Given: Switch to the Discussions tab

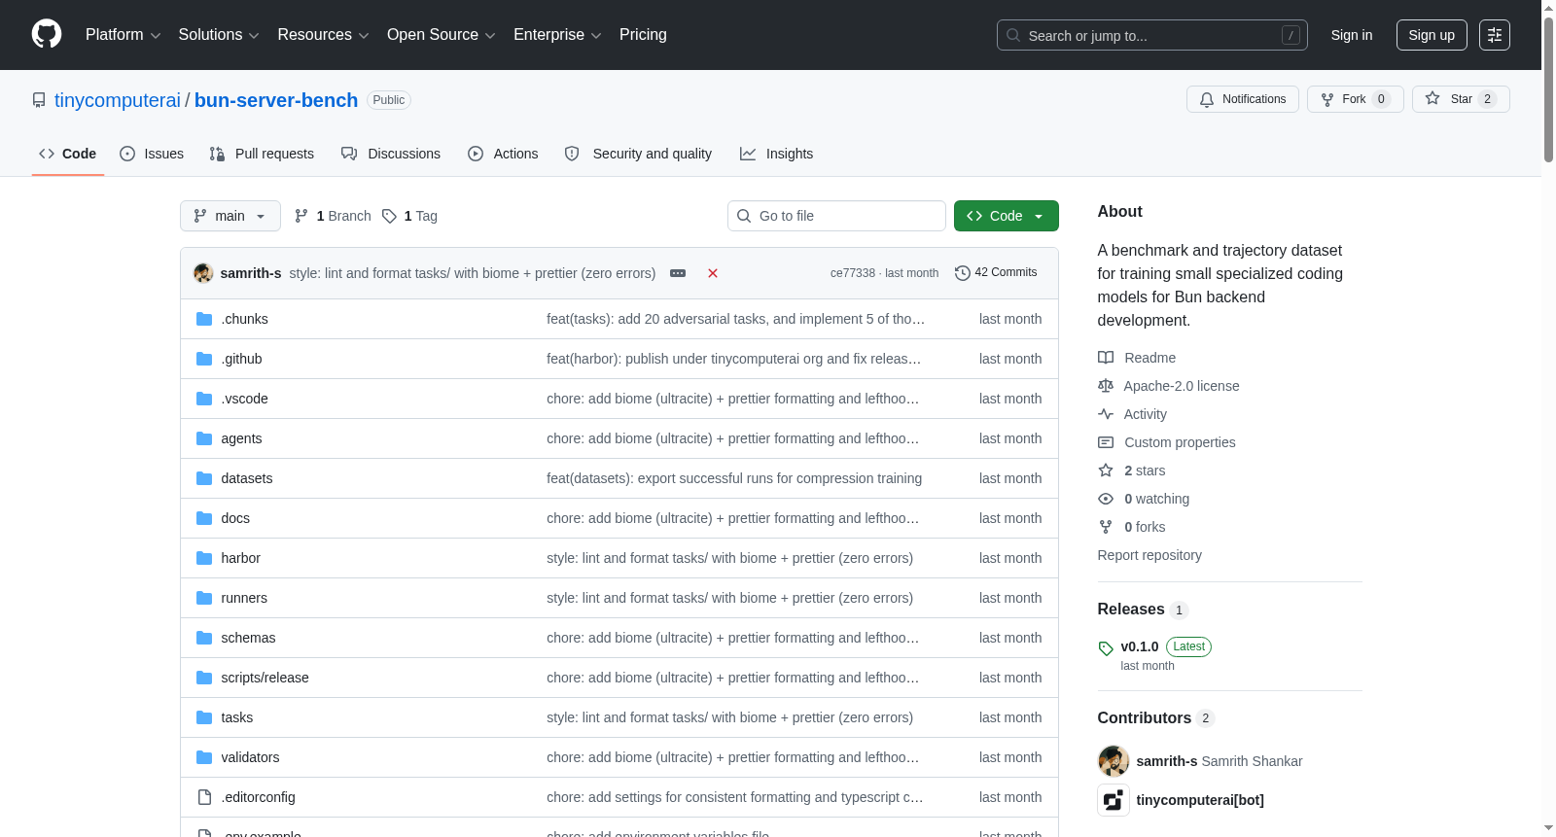Looking at the screenshot, I should 391,154.
